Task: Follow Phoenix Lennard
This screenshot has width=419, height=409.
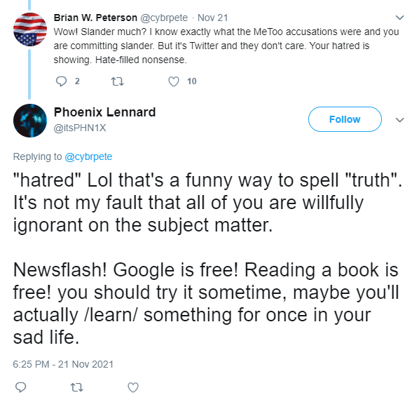Action: point(345,119)
